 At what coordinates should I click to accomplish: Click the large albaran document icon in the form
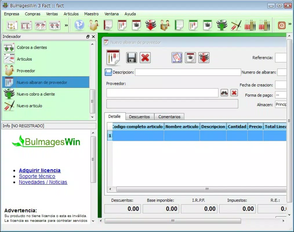coord(113,57)
